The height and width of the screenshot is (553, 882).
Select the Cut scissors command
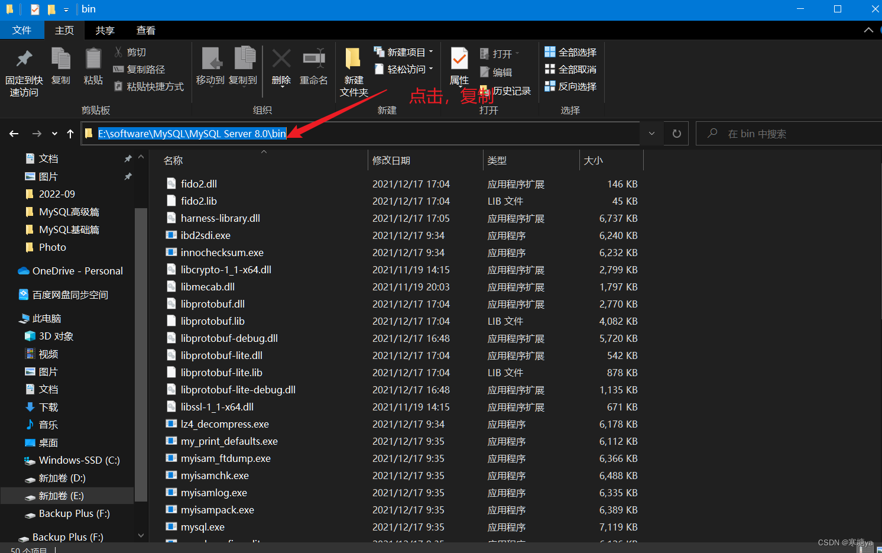(x=131, y=52)
